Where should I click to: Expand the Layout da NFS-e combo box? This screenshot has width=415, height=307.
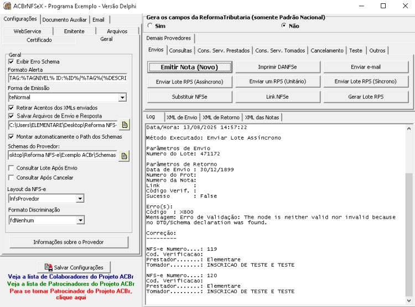(80, 199)
